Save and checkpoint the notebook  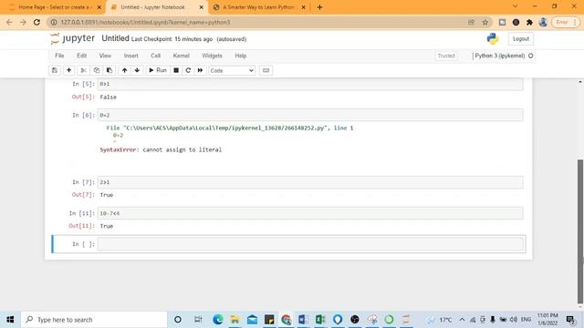[55, 70]
